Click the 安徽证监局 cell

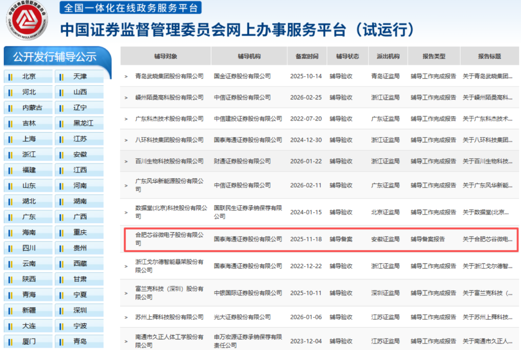tap(385, 240)
